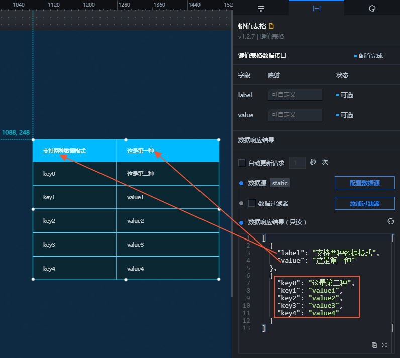
Task: Click the v1.2.7 version text
Action: click(x=246, y=37)
